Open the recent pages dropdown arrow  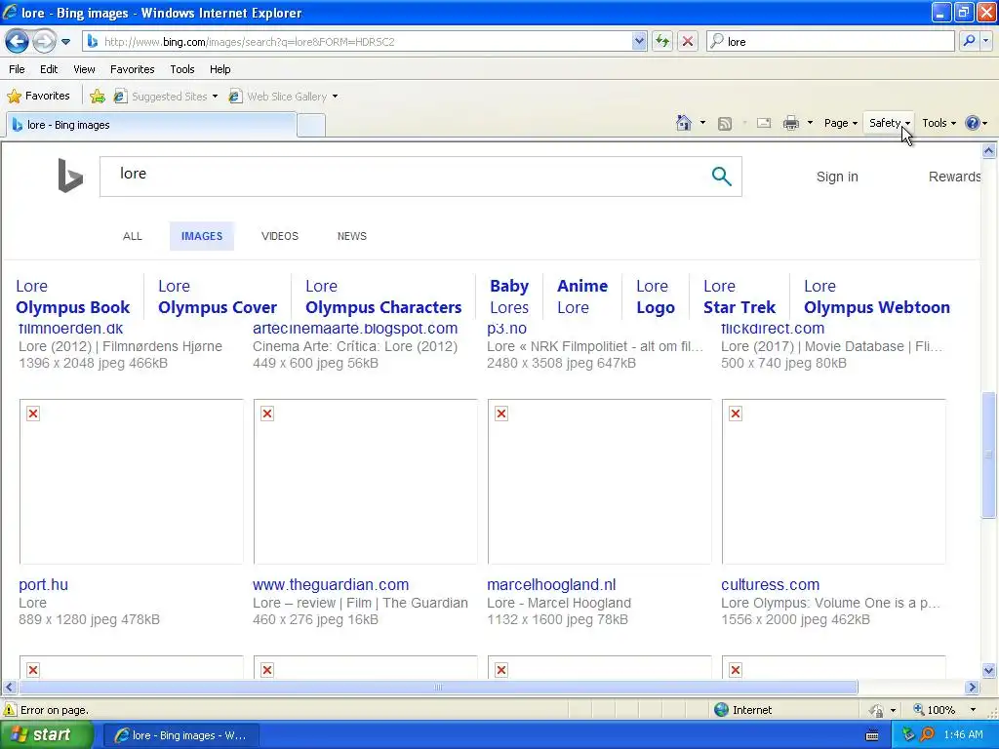tap(65, 42)
